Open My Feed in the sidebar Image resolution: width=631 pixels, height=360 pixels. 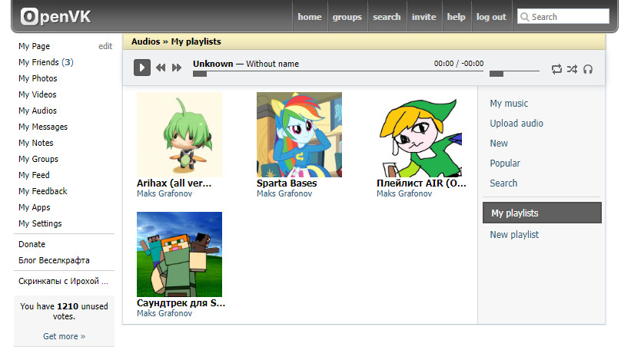click(35, 175)
